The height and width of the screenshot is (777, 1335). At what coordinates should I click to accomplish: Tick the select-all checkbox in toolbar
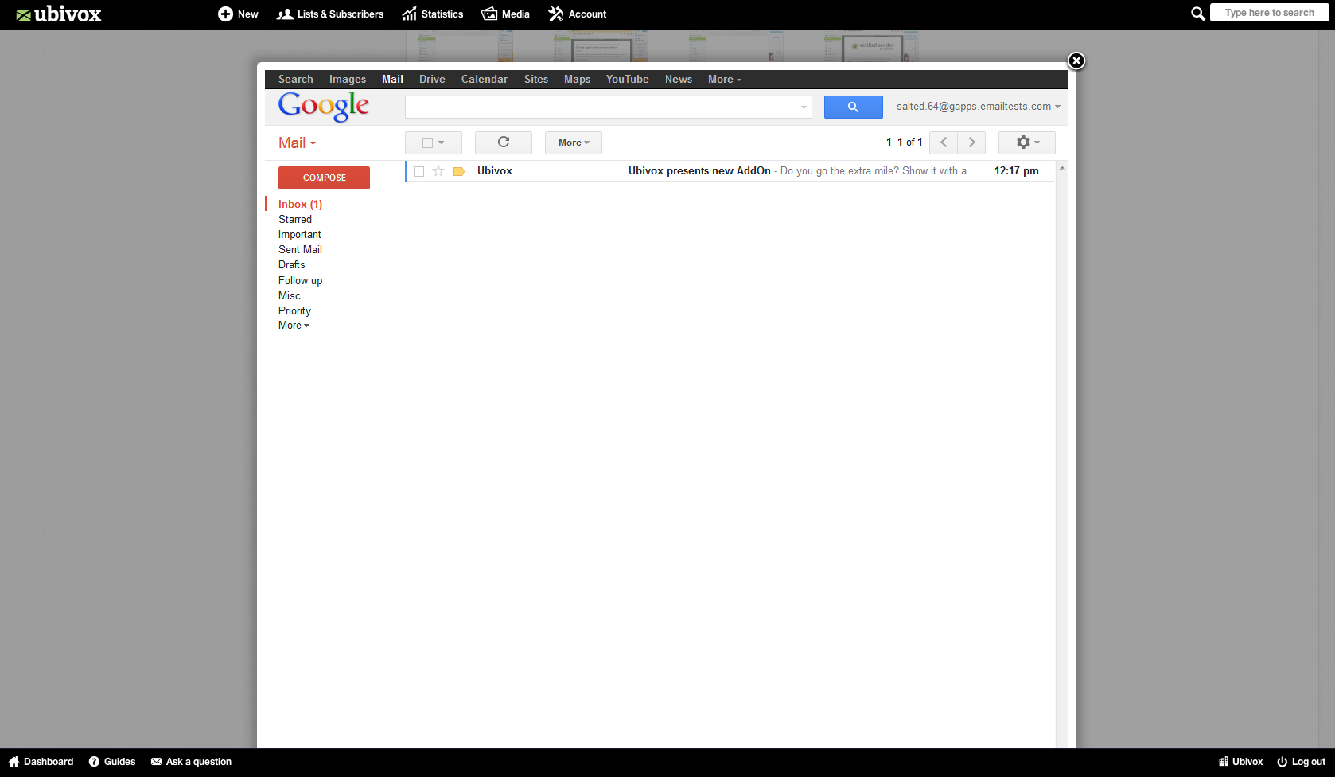tap(427, 143)
